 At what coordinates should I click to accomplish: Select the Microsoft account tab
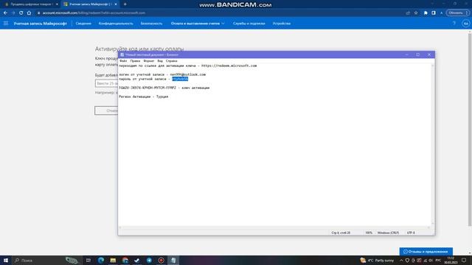[90, 4]
